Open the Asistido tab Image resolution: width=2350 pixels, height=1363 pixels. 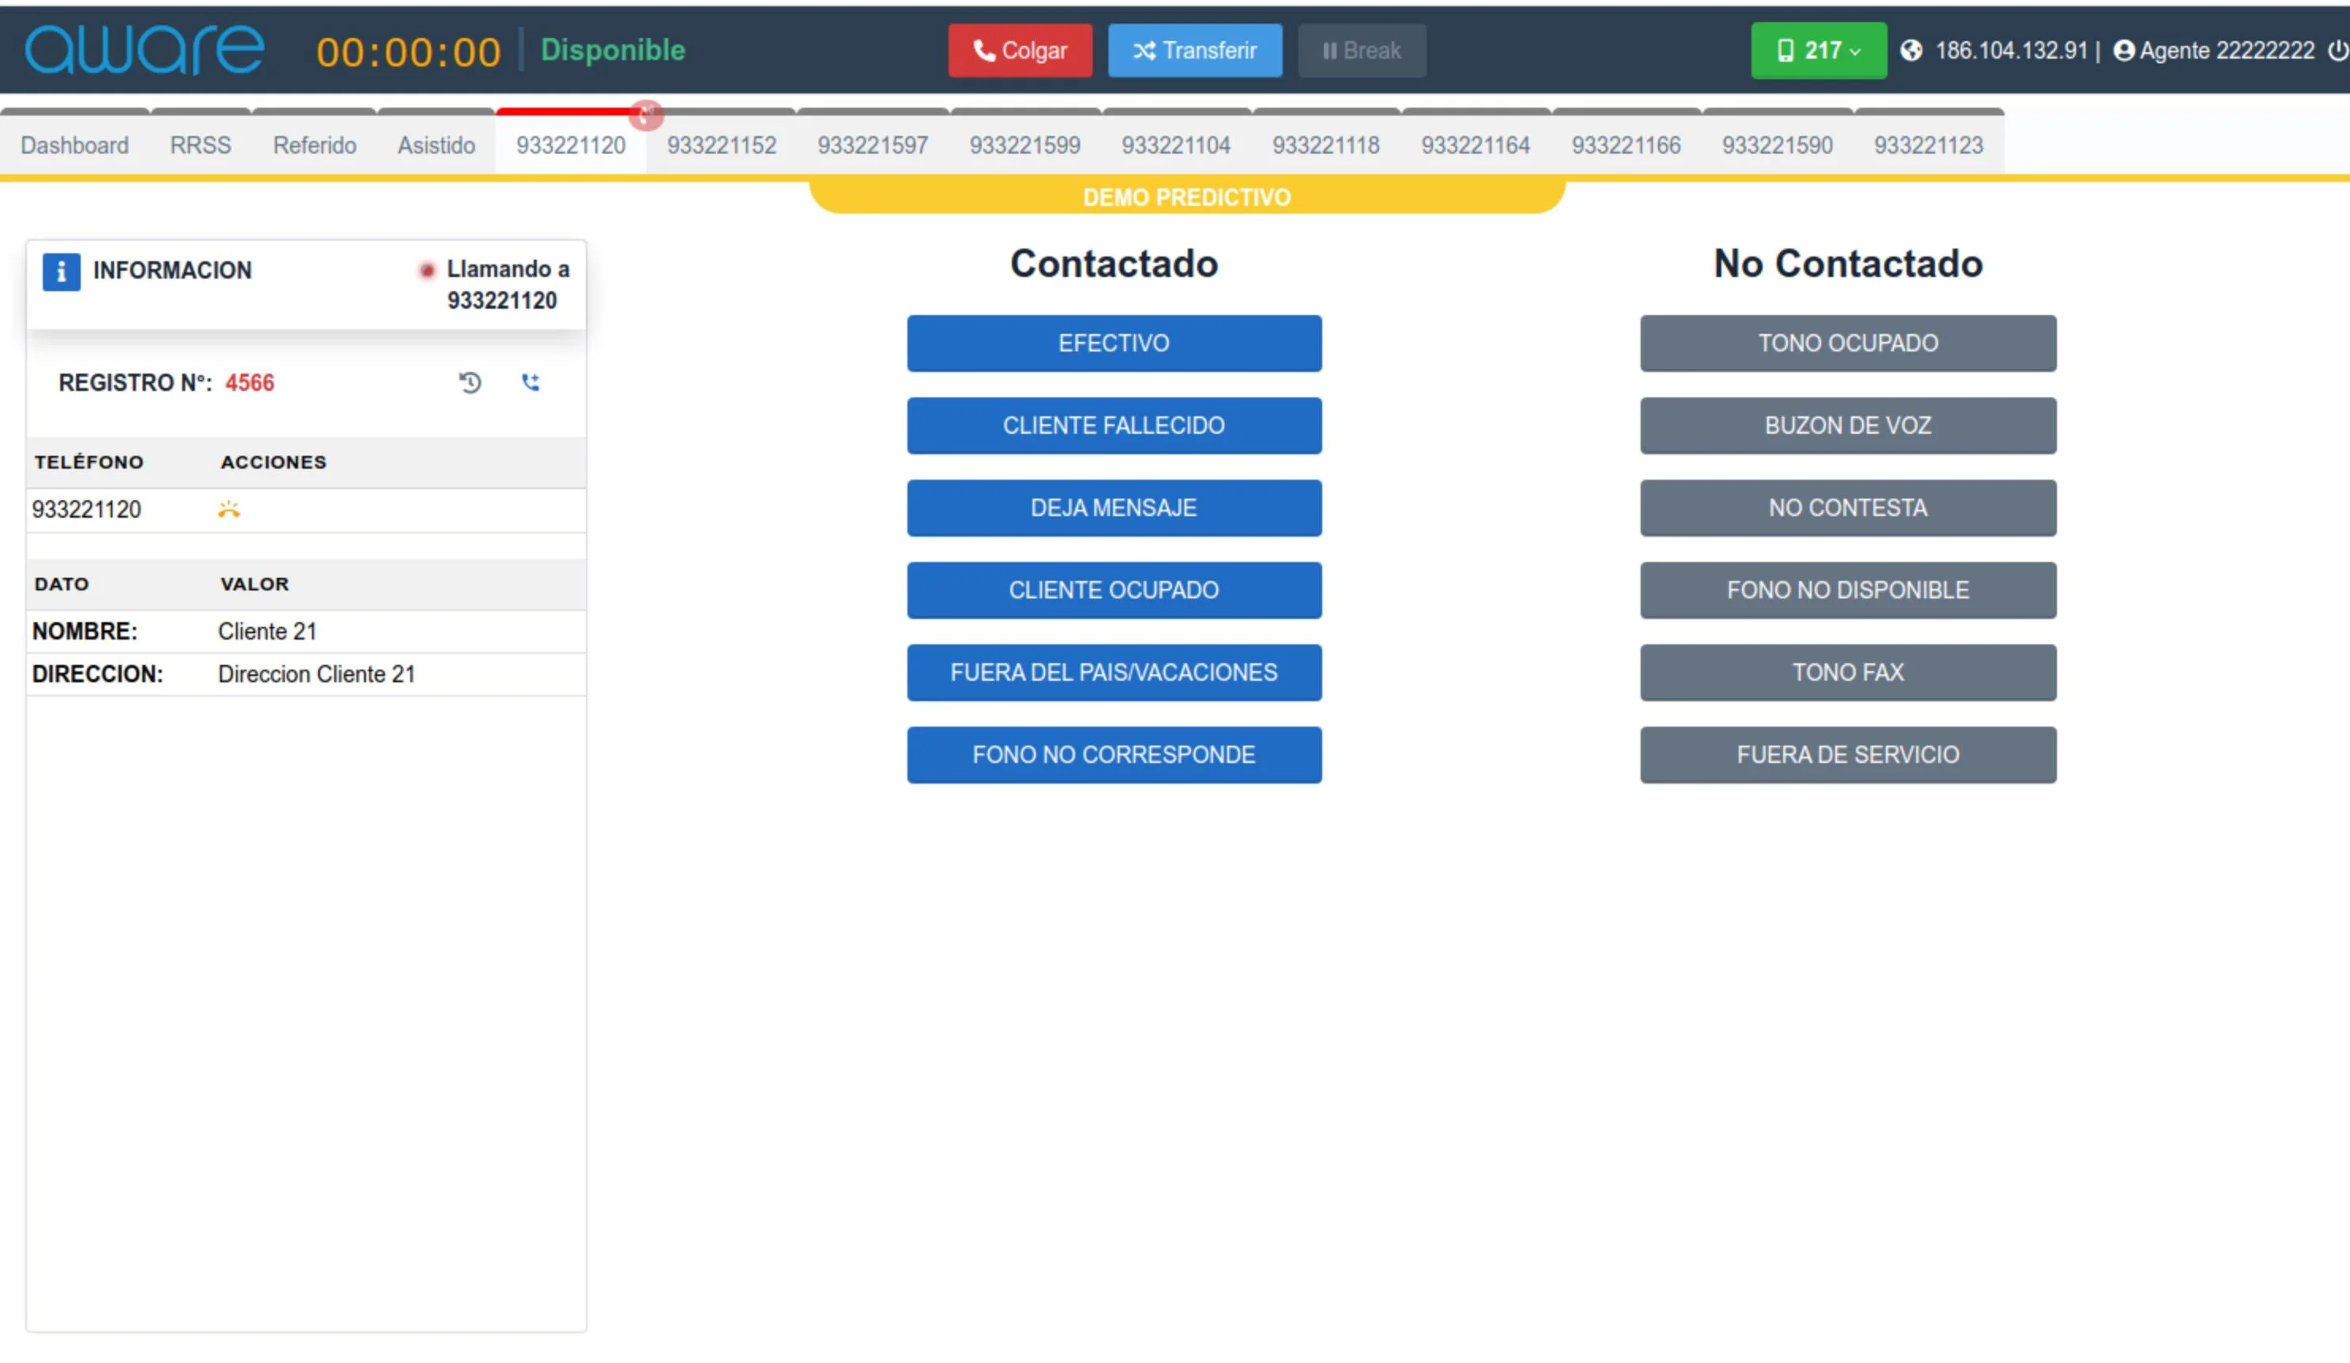(x=435, y=146)
